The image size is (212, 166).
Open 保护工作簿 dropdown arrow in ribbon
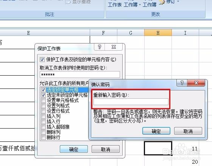click(x=140, y=5)
